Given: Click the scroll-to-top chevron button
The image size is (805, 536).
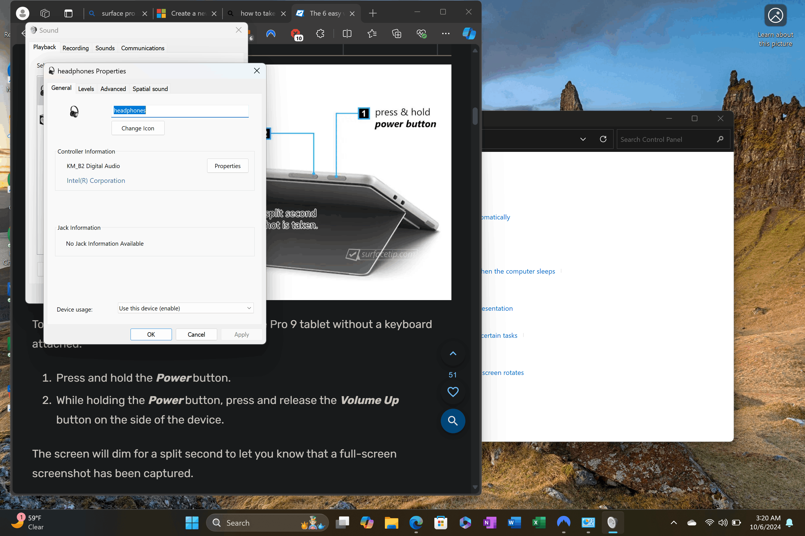Looking at the screenshot, I should click(453, 353).
